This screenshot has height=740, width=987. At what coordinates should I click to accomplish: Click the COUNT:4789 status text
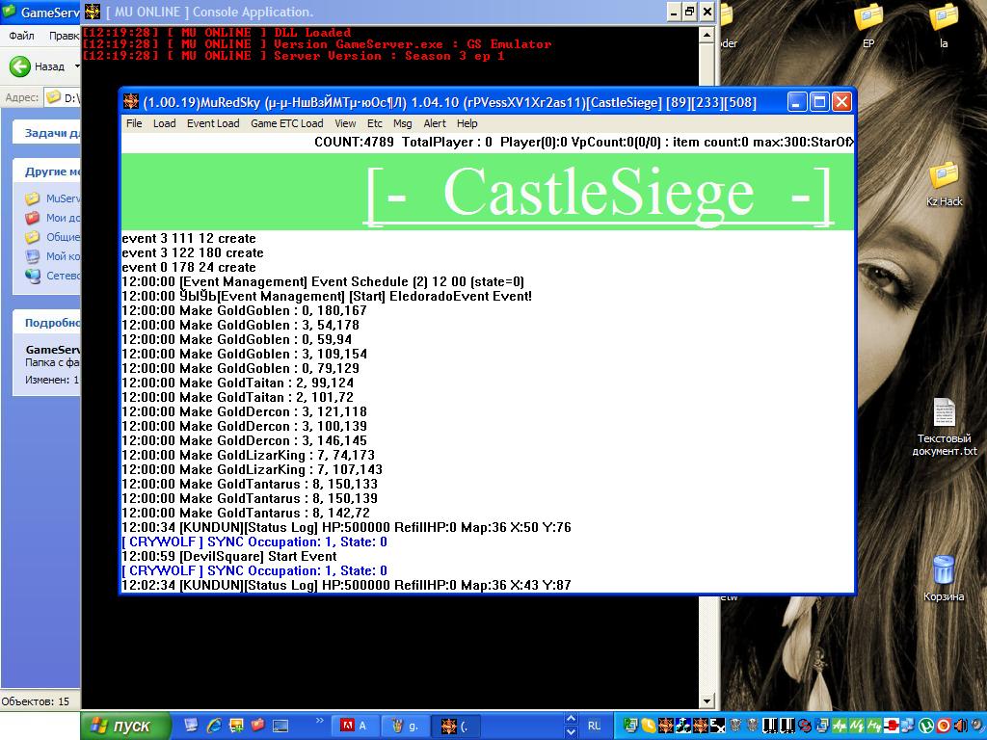click(354, 143)
